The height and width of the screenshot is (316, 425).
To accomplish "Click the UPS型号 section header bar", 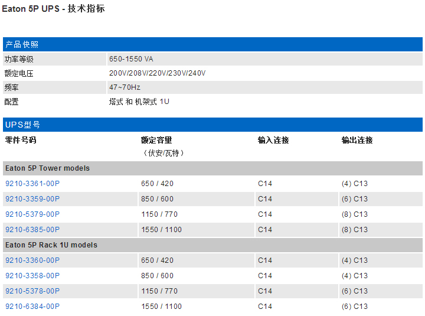I will 22,125.
